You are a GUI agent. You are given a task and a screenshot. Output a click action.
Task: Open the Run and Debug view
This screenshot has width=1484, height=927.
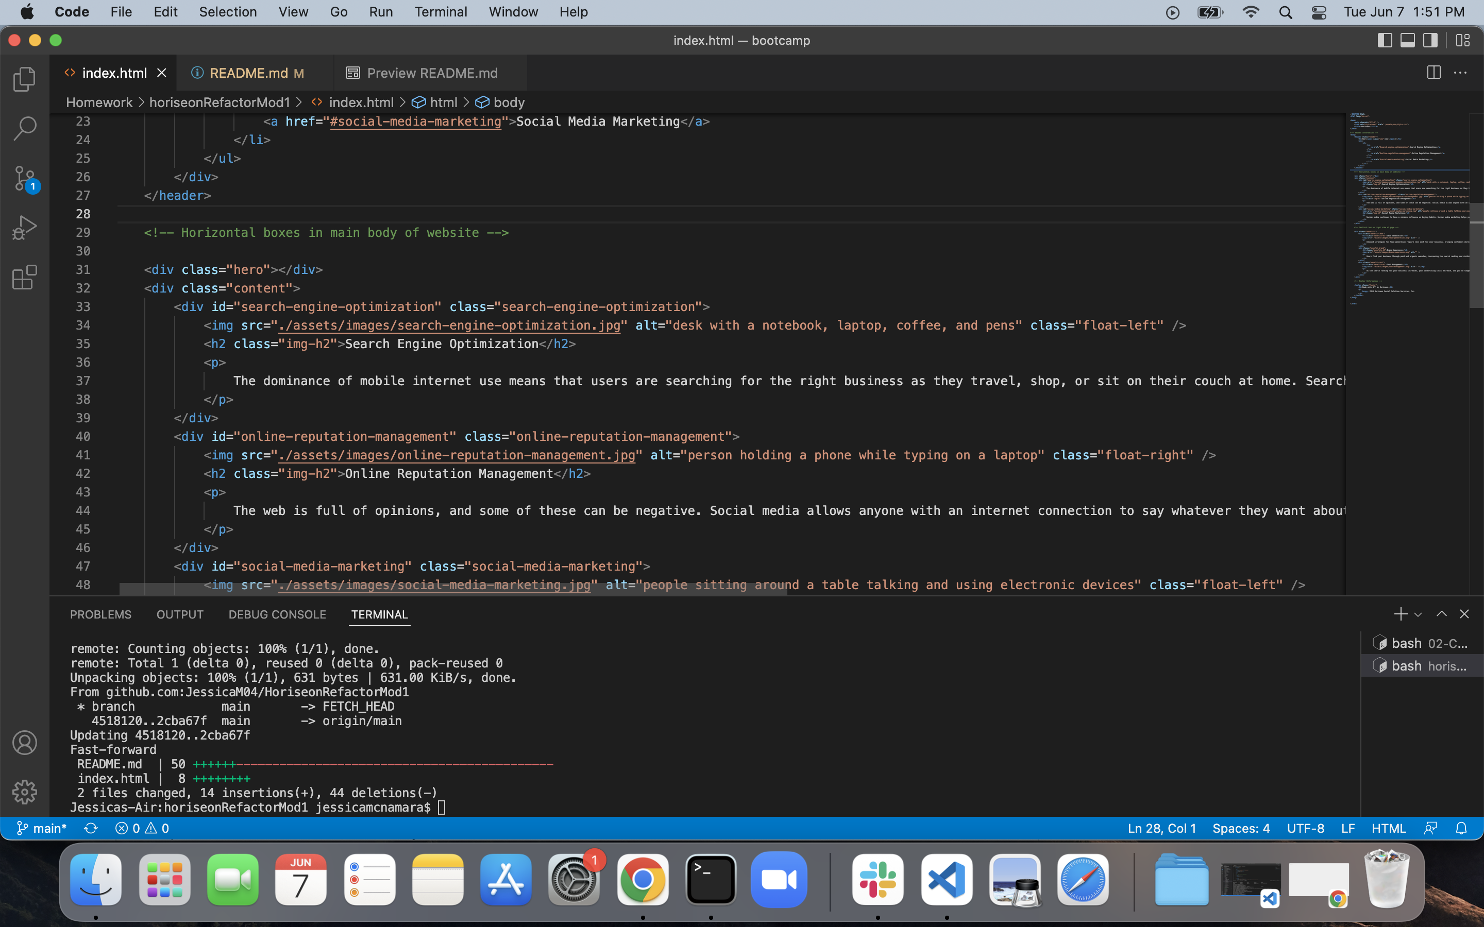click(x=25, y=227)
